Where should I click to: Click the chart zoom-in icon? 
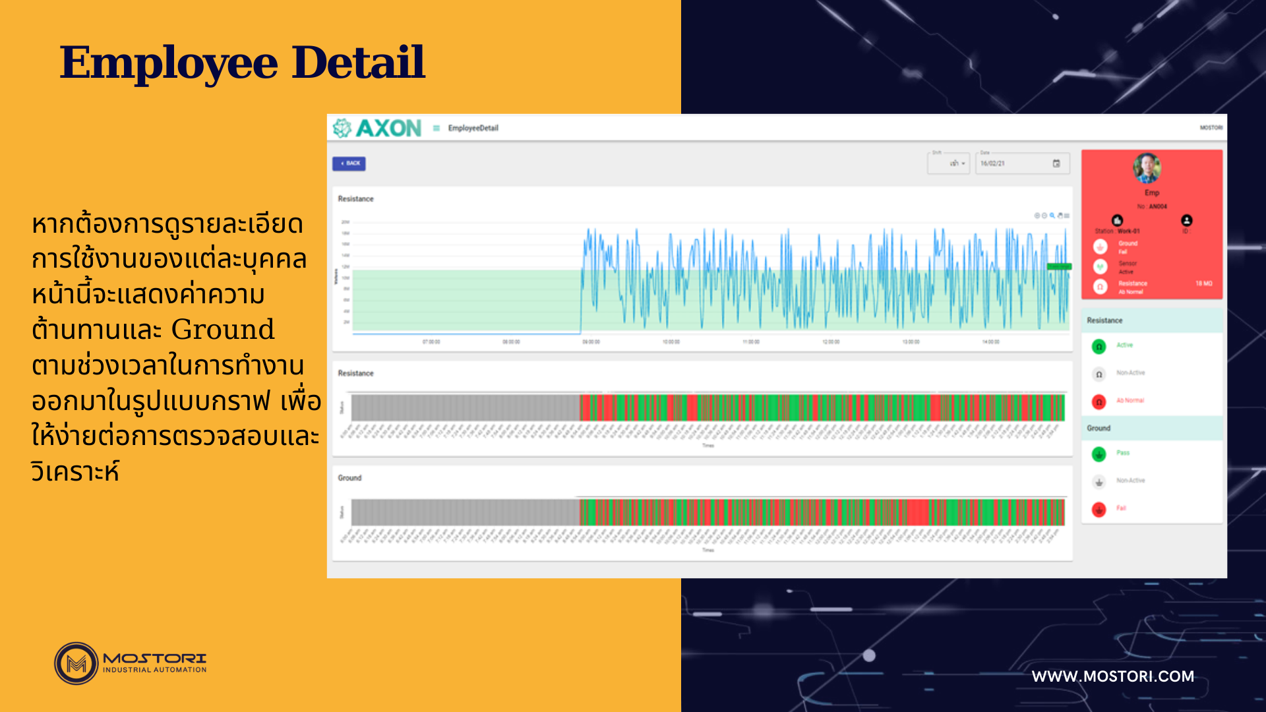pyautogui.click(x=1037, y=216)
